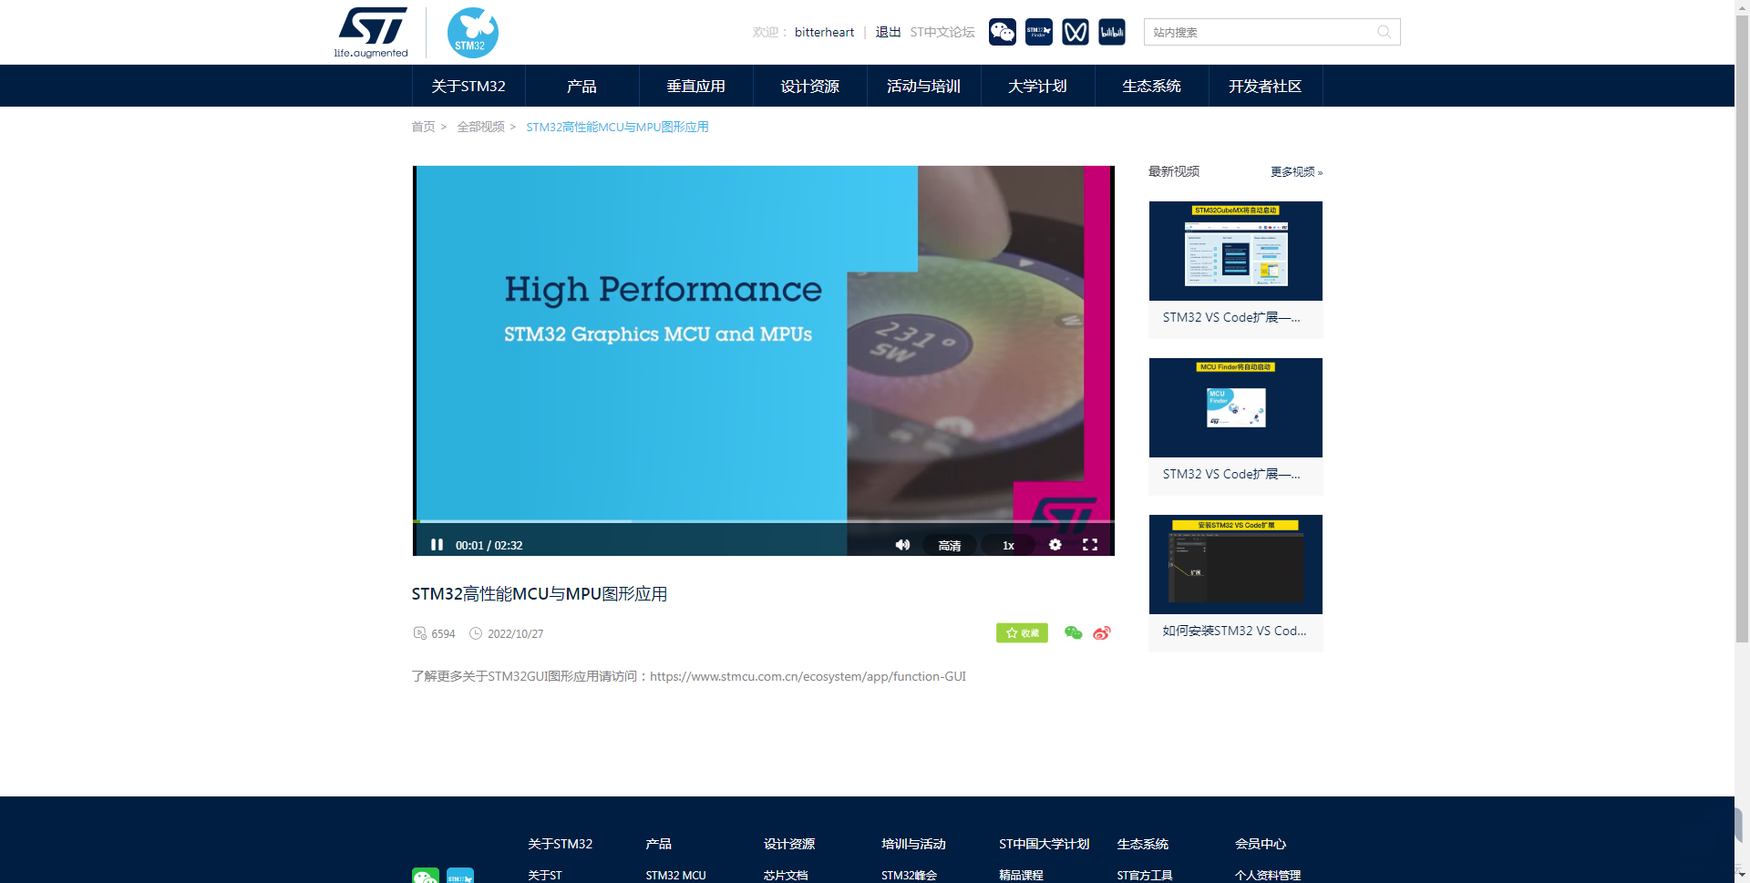Share the video via Weibo icon
Screen dimensions: 1750x883
[1102, 633]
